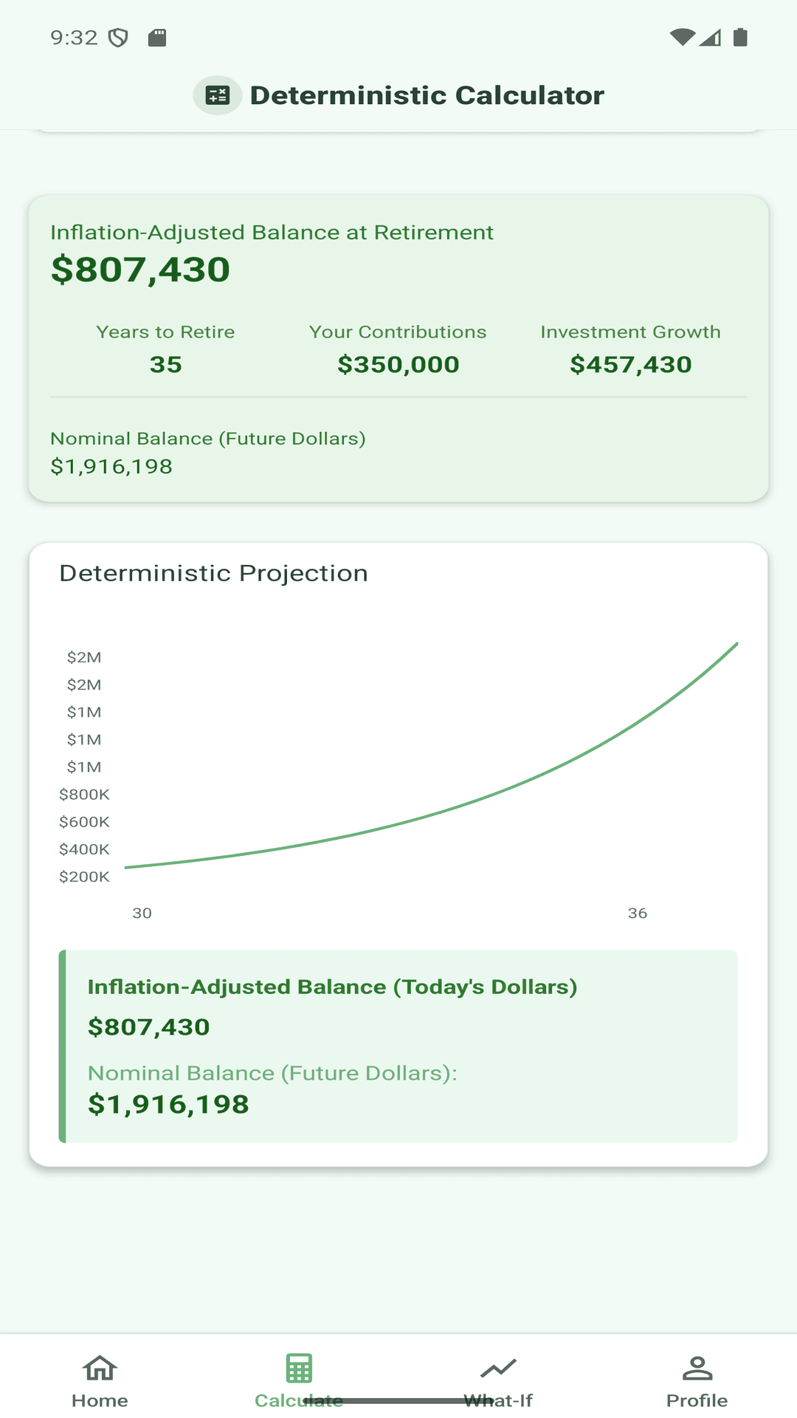Open the What-If trend line icon
The width and height of the screenshot is (797, 1418).
pyautogui.click(x=498, y=1369)
